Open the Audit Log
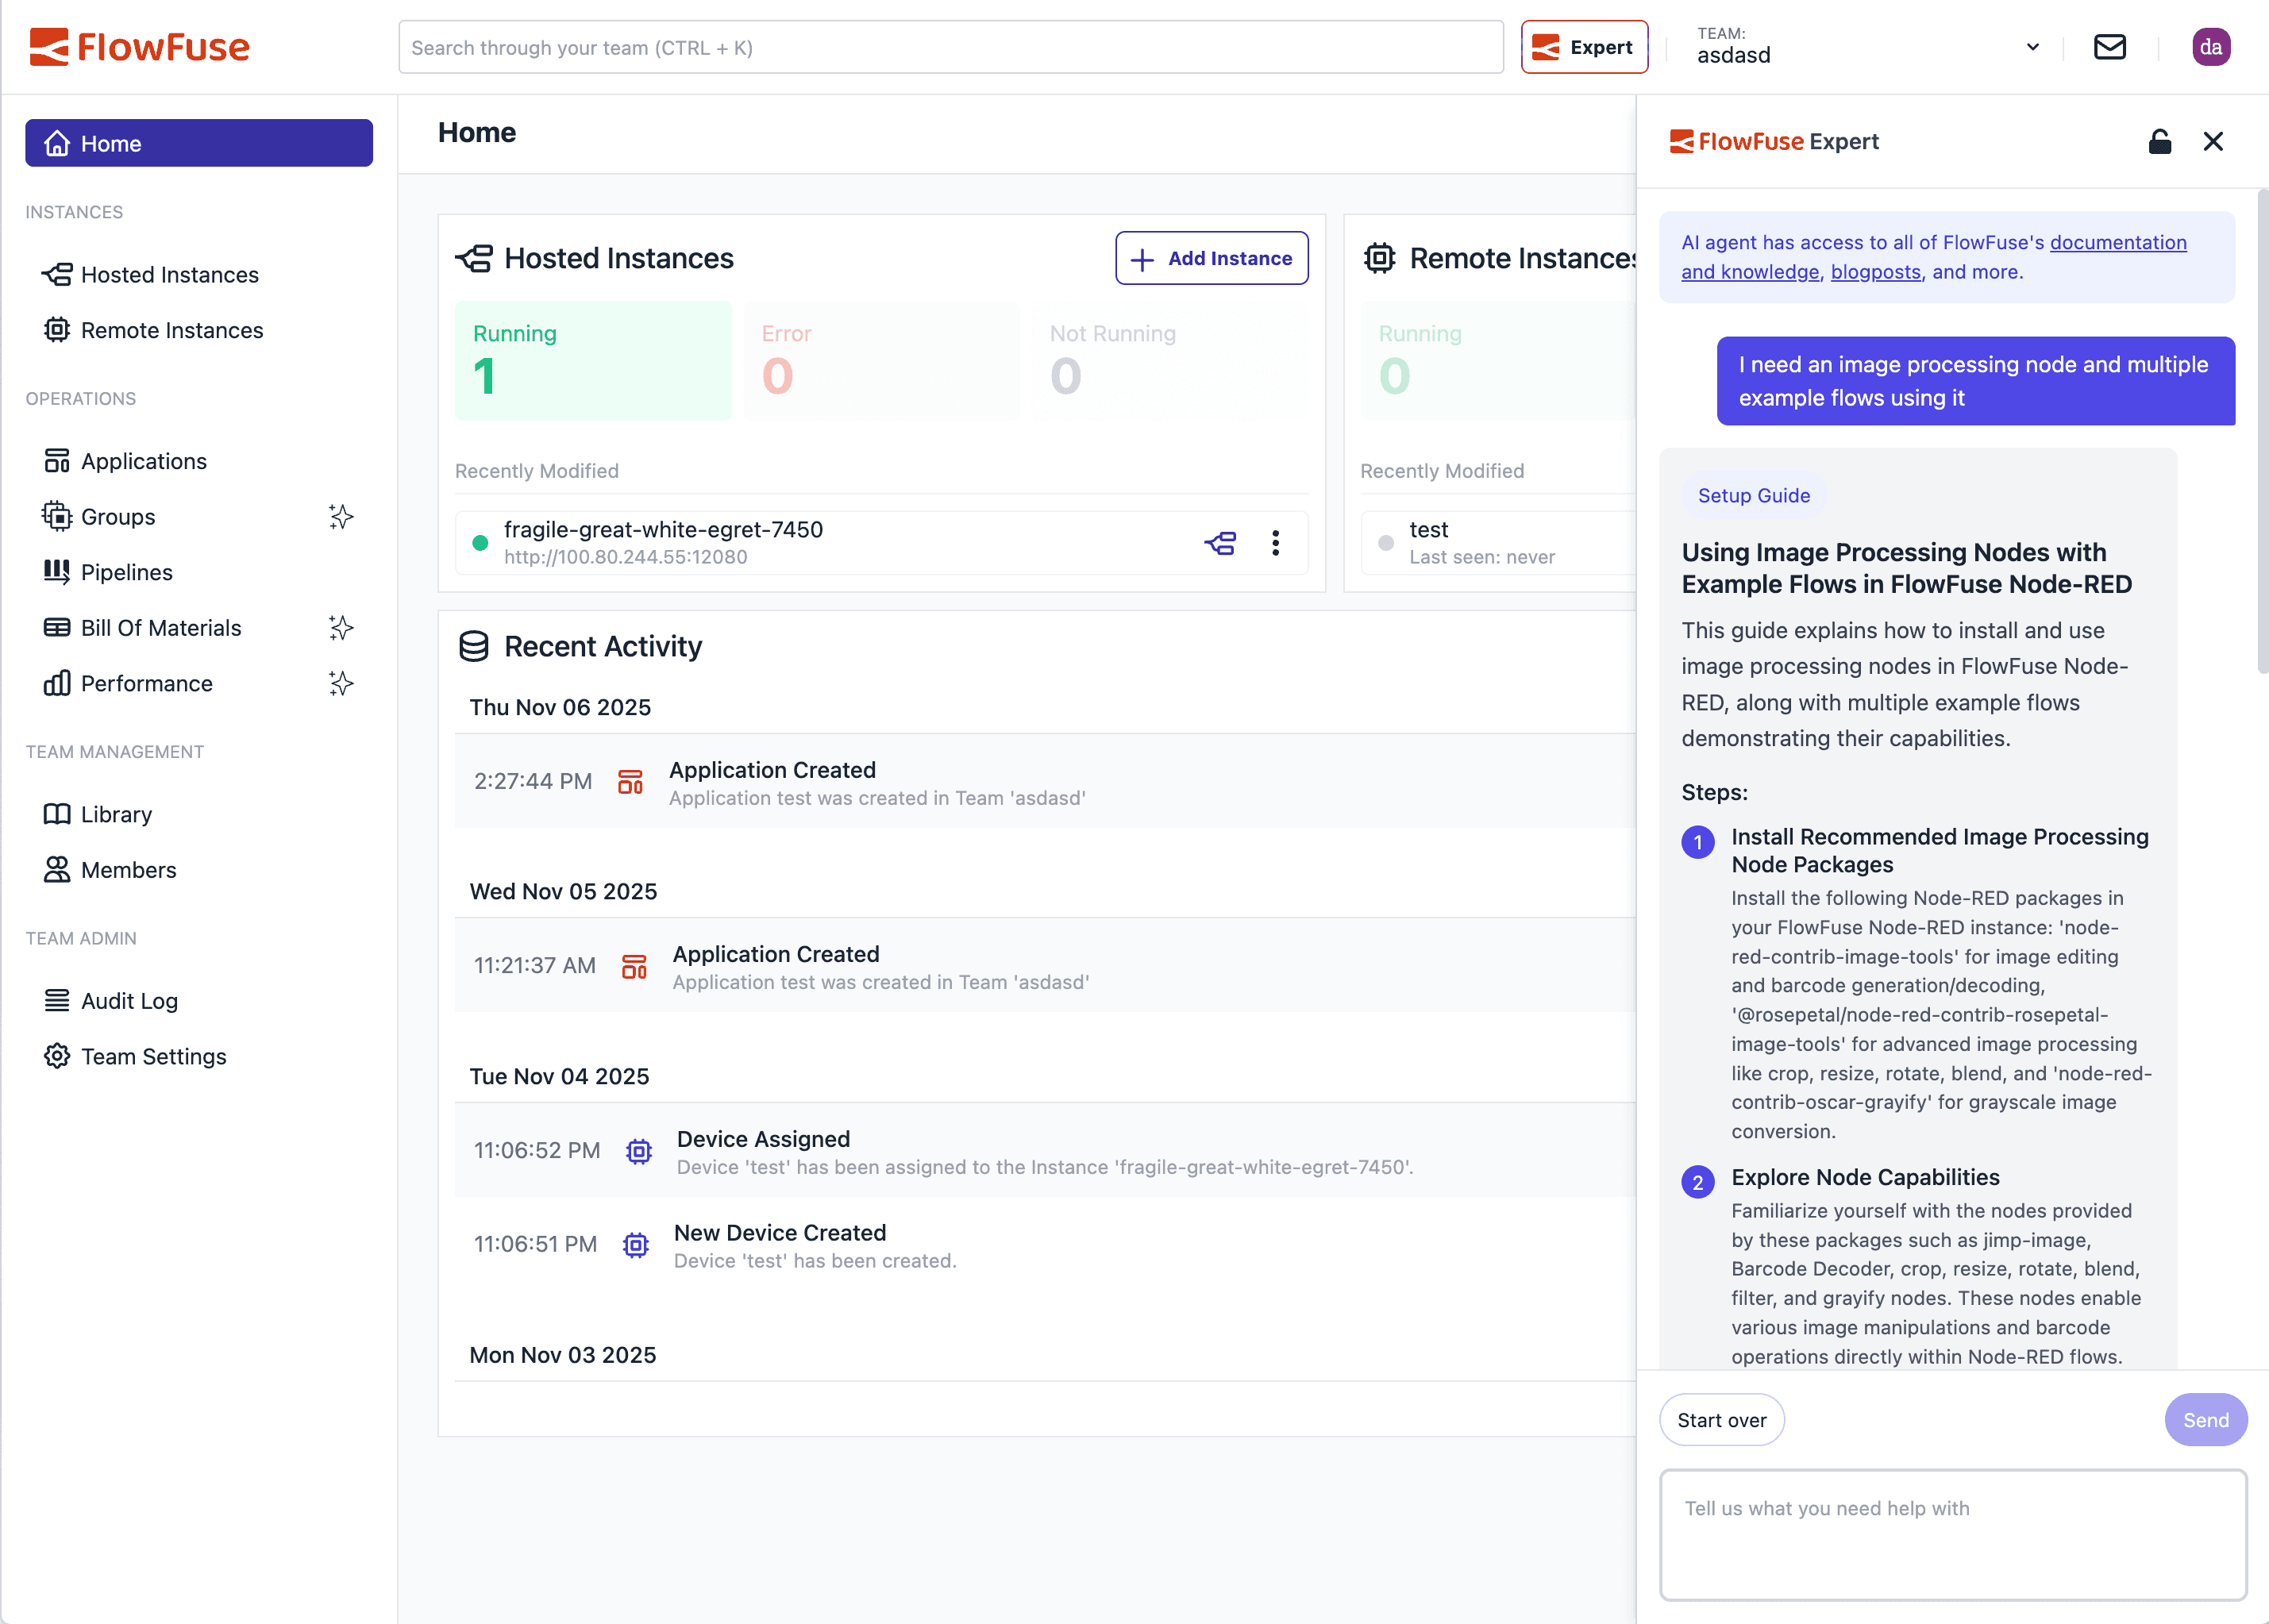Viewport: 2269px width, 1624px height. 129,1000
